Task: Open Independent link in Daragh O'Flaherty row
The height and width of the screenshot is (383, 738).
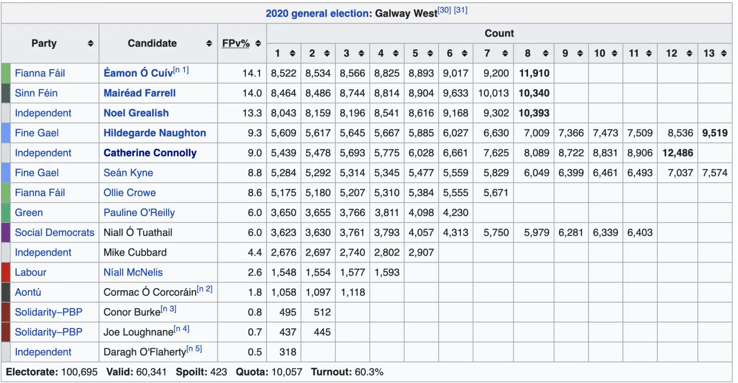Action: pyautogui.click(x=43, y=352)
